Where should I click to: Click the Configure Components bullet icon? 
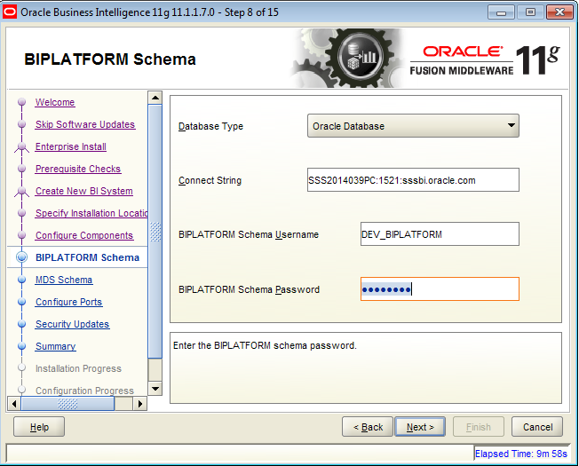pyautogui.click(x=22, y=234)
